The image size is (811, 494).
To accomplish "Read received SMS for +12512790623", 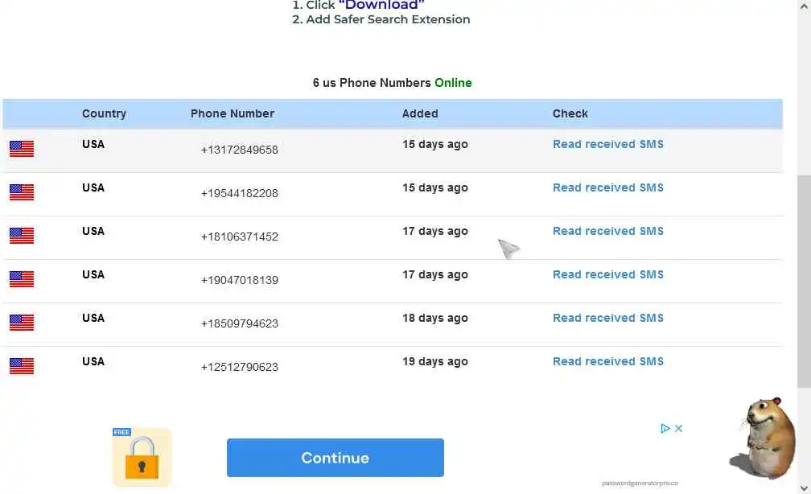I will point(607,362).
